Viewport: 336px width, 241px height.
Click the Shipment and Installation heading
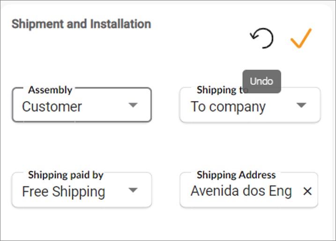pos(81,24)
